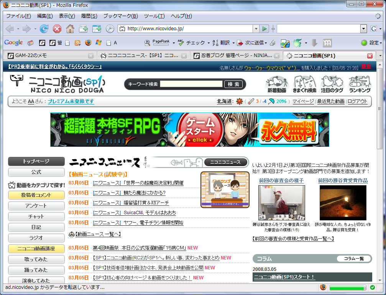This screenshot has height=295, width=386.
Task: Click the 次に送信 send-to button
Action: point(250,43)
